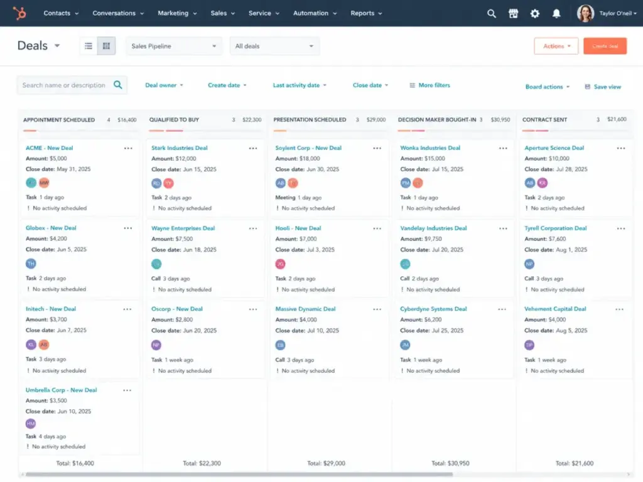Open the Service menu
Viewport: 643px width, 482px height.
click(264, 13)
